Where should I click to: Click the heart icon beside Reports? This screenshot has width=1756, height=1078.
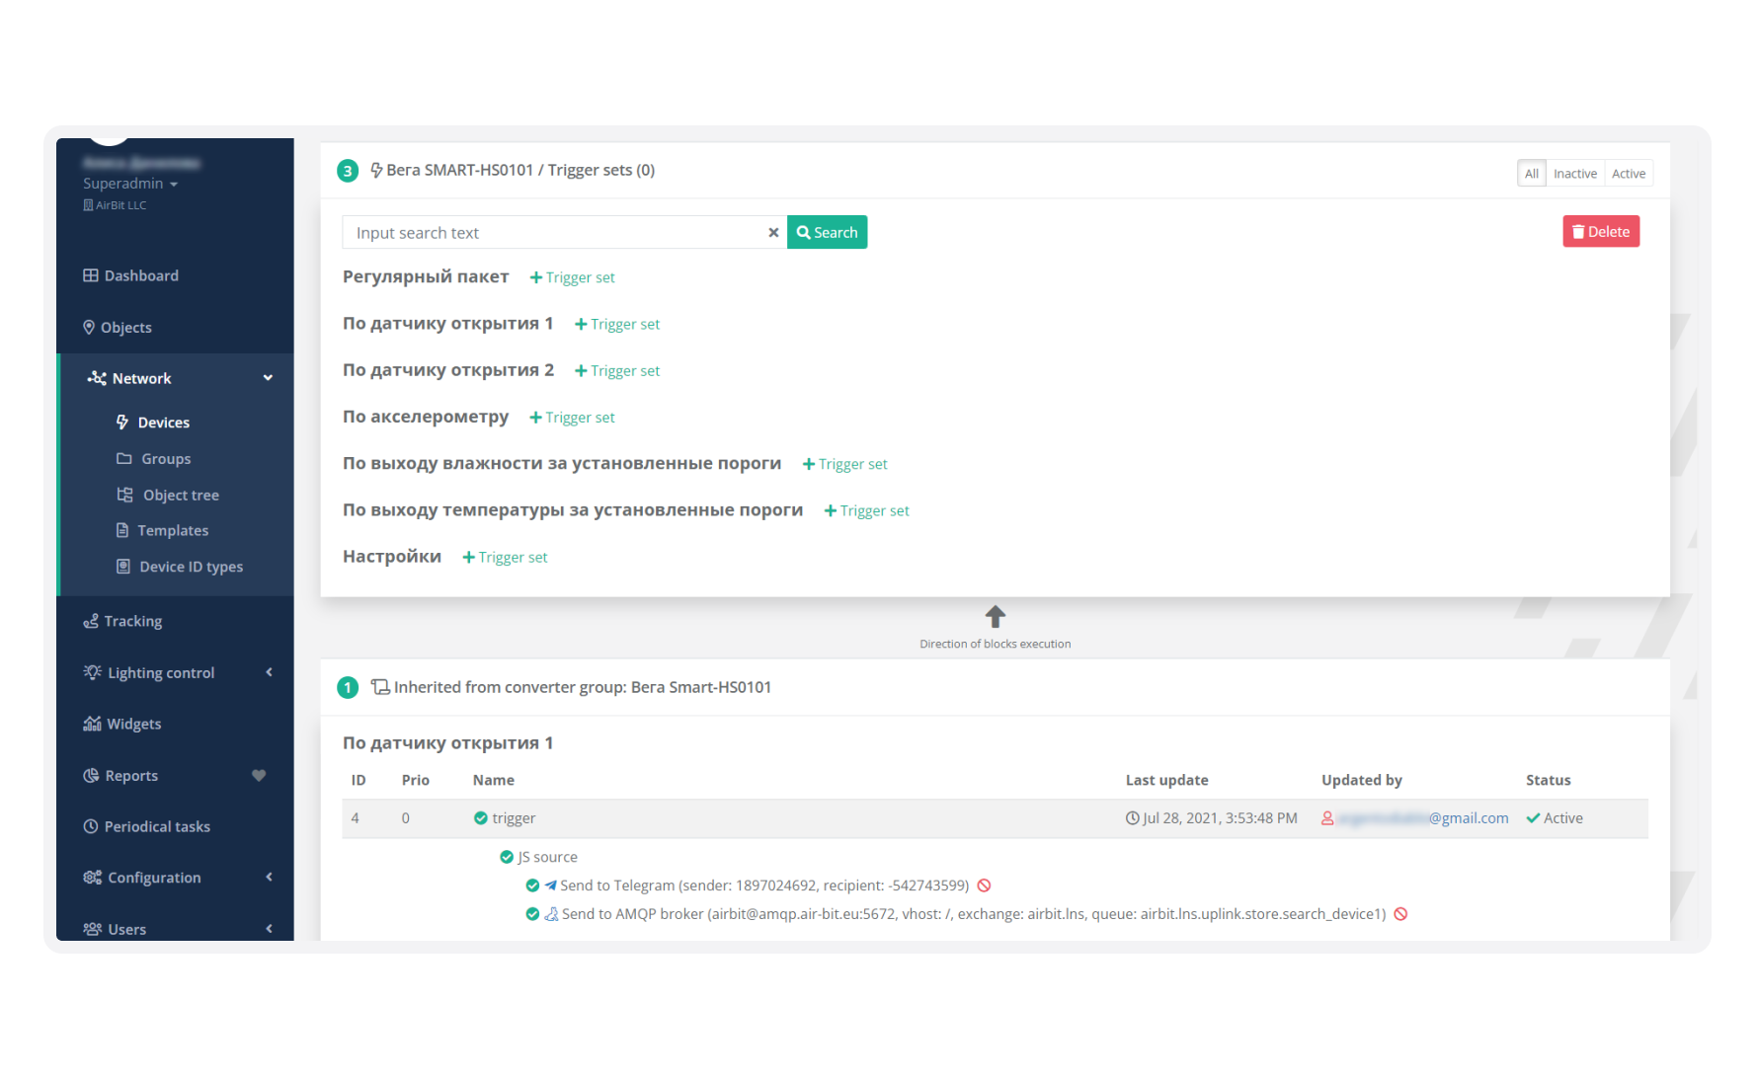pyautogui.click(x=259, y=776)
